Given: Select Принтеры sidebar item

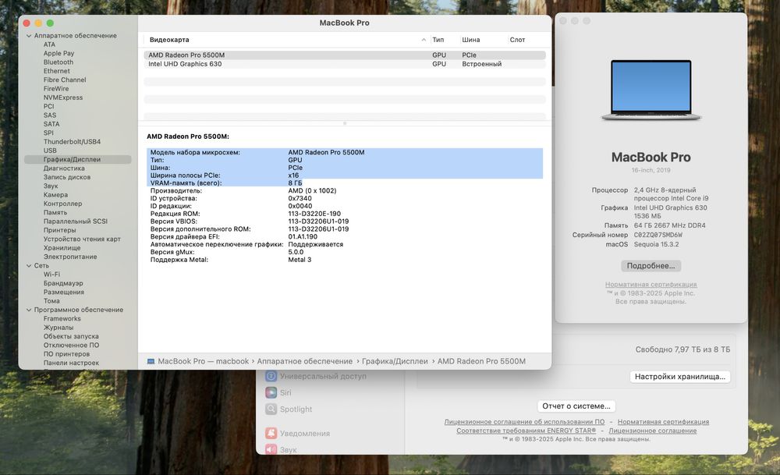Looking at the screenshot, I should (60, 230).
